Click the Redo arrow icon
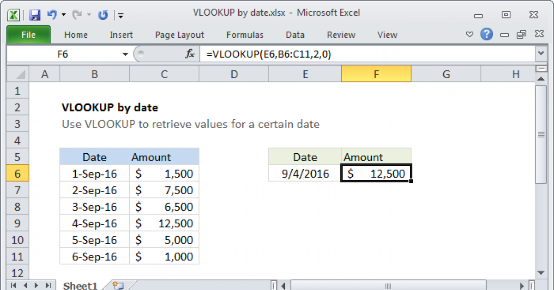554x290 pixels. tap(76, 15)
